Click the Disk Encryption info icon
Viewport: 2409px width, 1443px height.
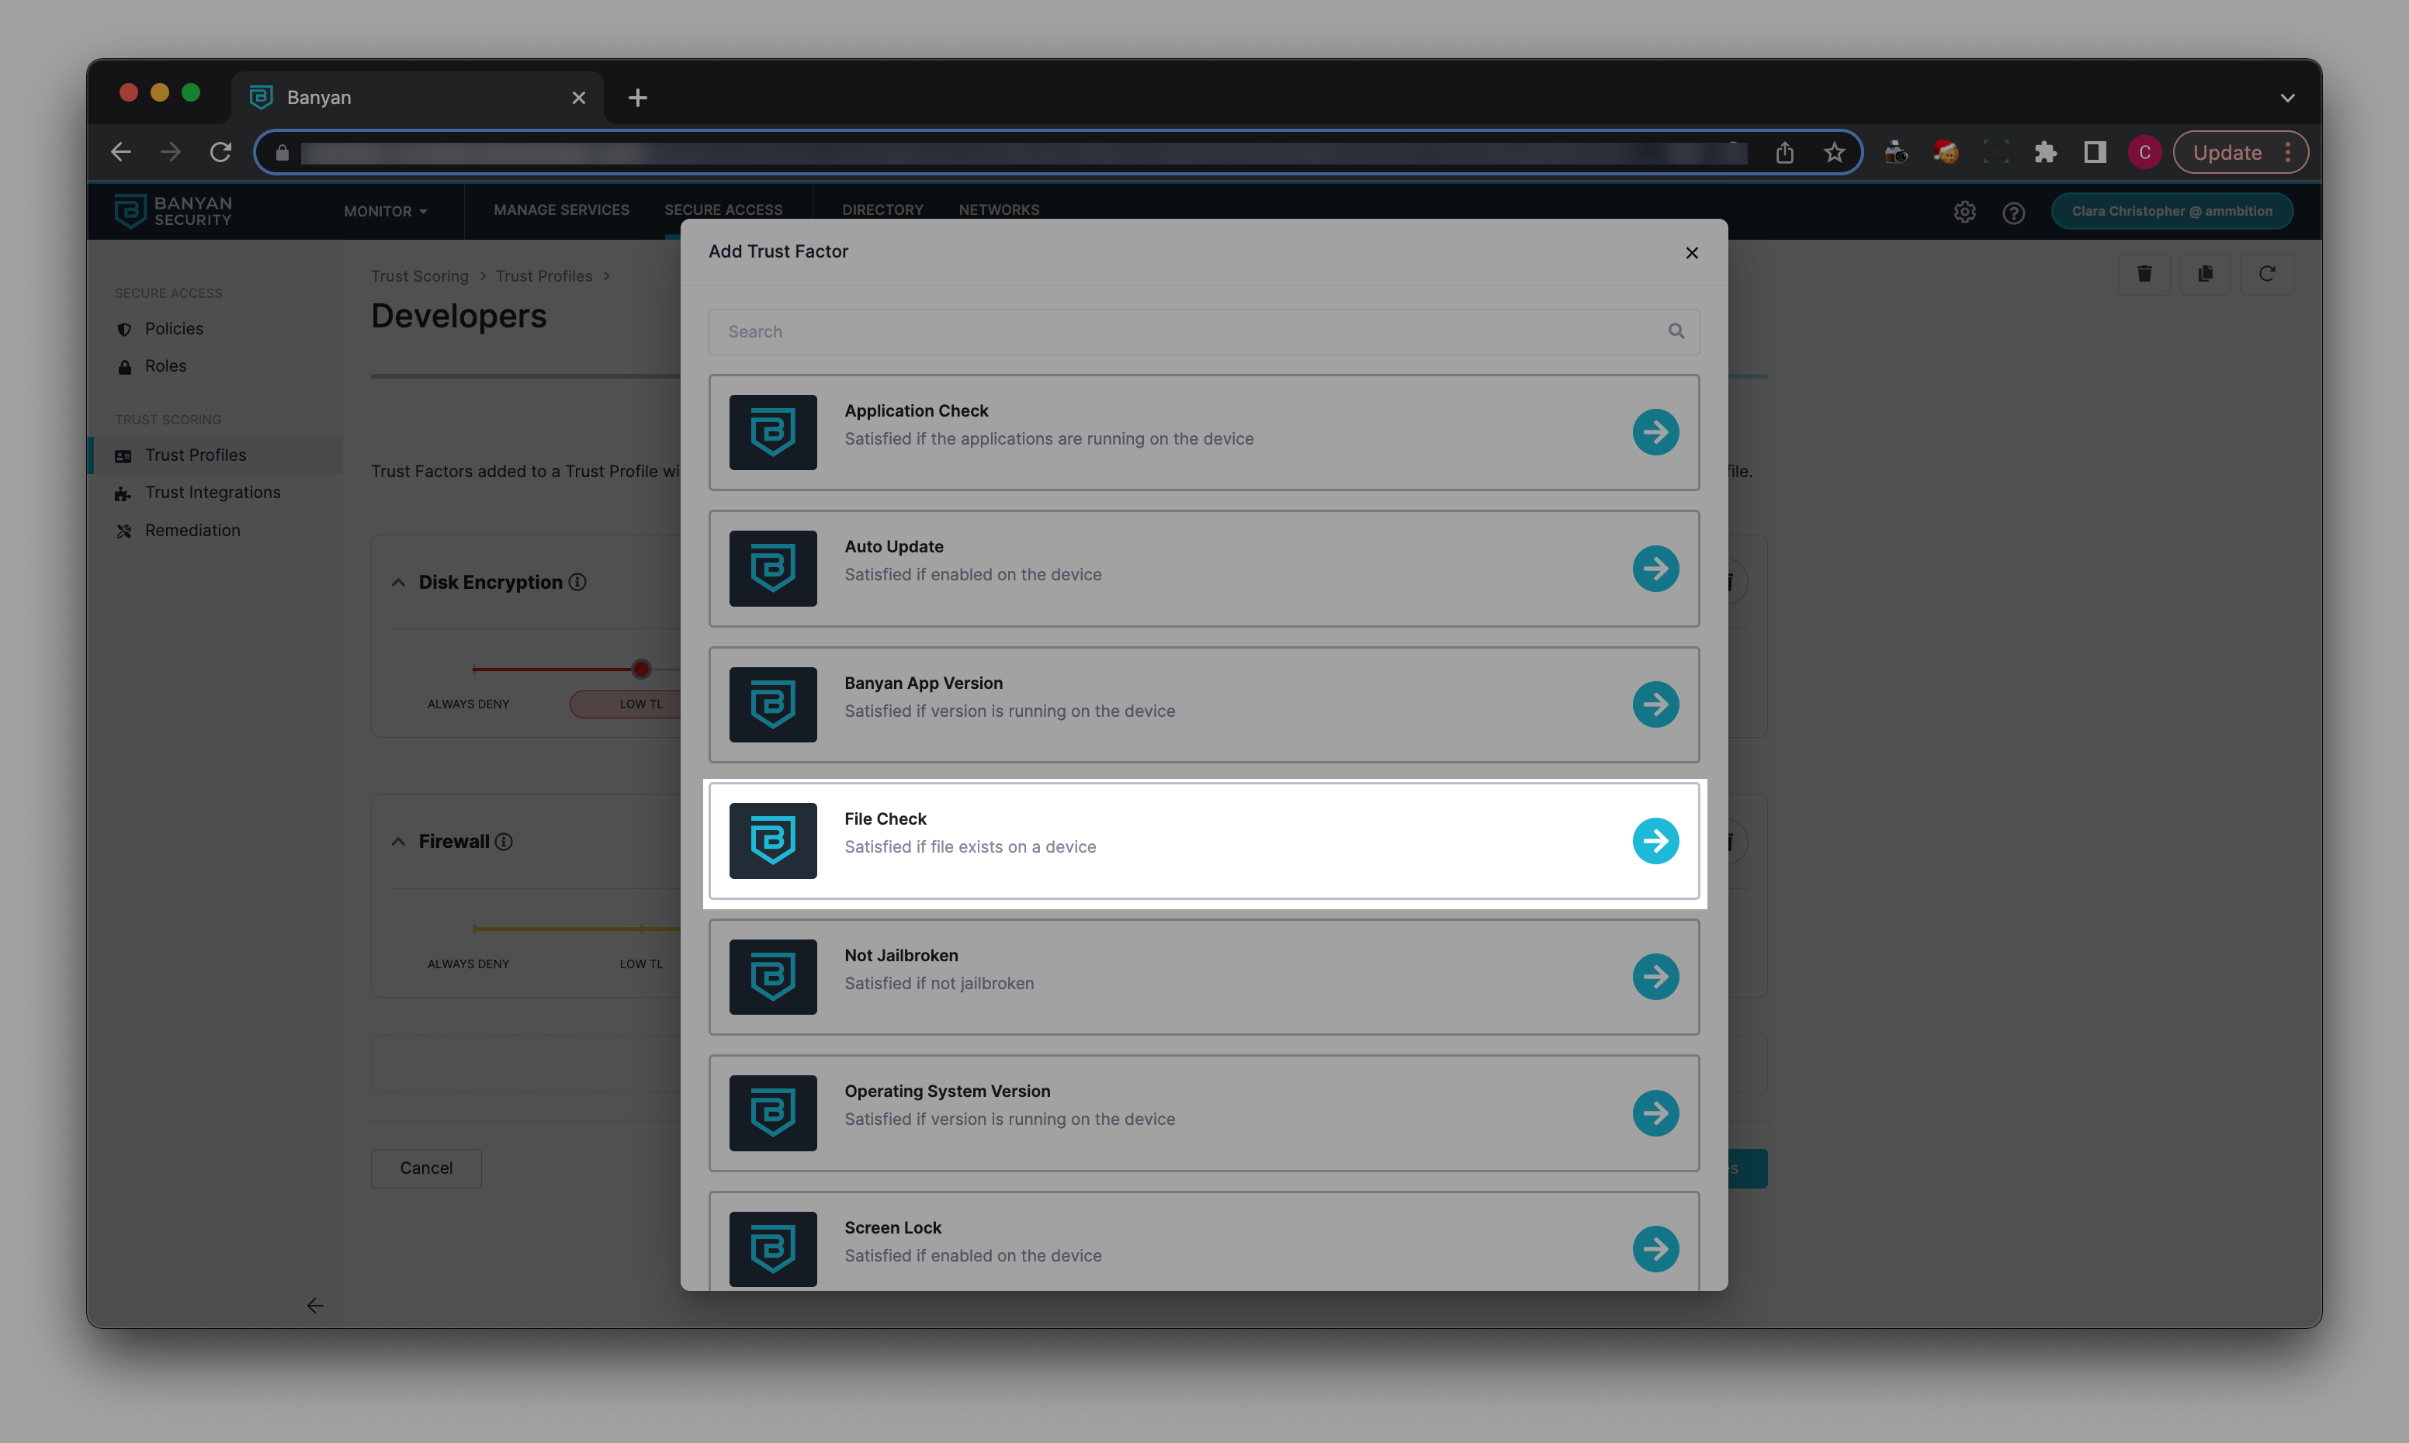[577, 582]
